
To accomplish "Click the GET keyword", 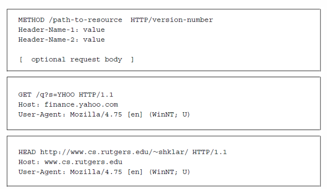I will coord(24,94).
